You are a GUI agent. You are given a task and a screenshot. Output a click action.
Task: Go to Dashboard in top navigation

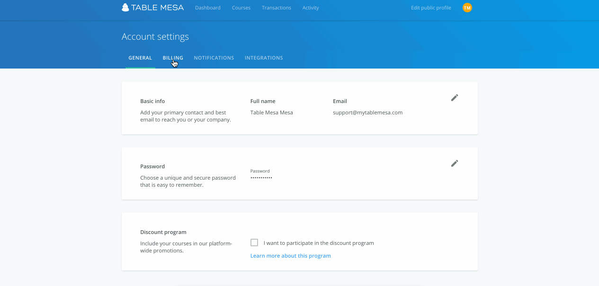coord(208,8)
